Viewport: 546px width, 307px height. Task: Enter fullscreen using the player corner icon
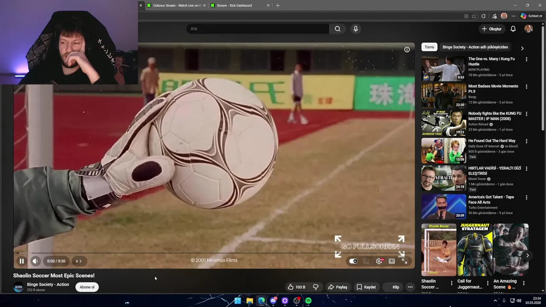pos(404,261)
